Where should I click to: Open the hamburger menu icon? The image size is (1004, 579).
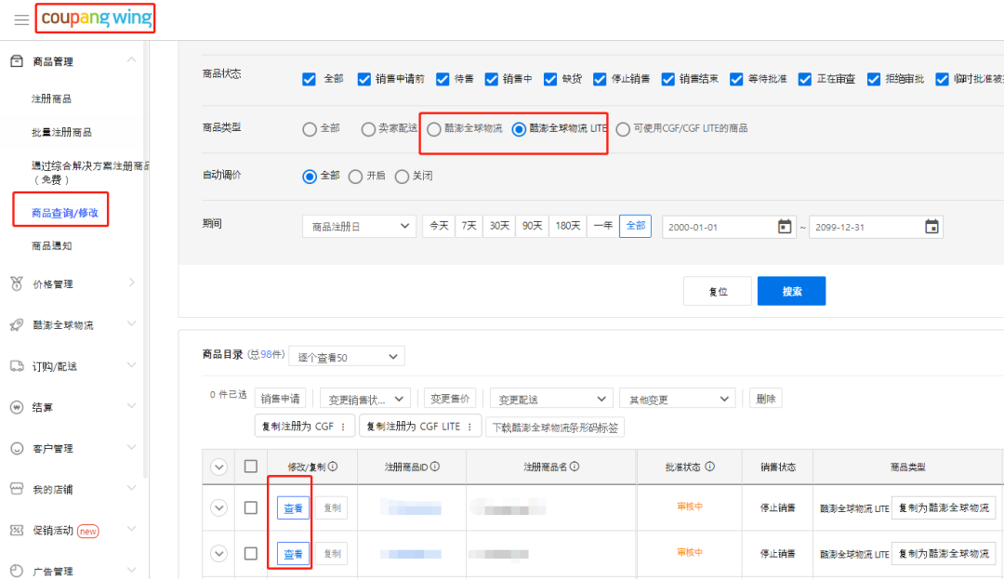pyautogui.click(x=21, y=20)
